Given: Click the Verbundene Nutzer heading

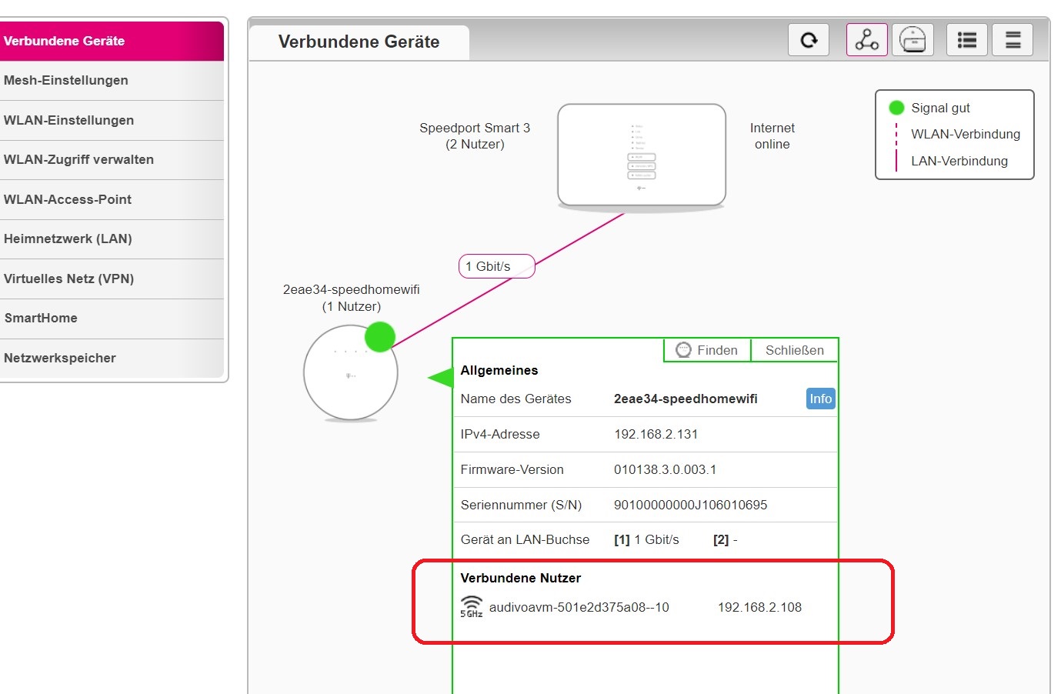Looking at the screenshot, I should point(521,578).
